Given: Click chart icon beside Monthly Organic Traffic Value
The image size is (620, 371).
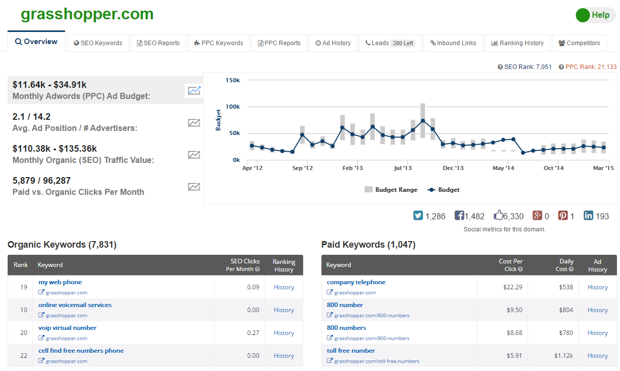Looking at the screenshot, I should (x=194, y=155).
